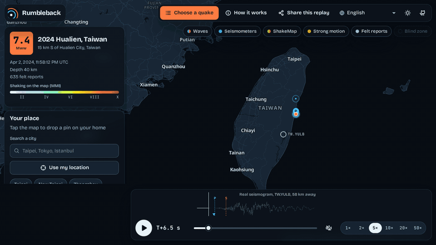Image resolution: width=436 pixels, height=245 pixels.
Task: Click the search magnifier icon
Action: 17,151
